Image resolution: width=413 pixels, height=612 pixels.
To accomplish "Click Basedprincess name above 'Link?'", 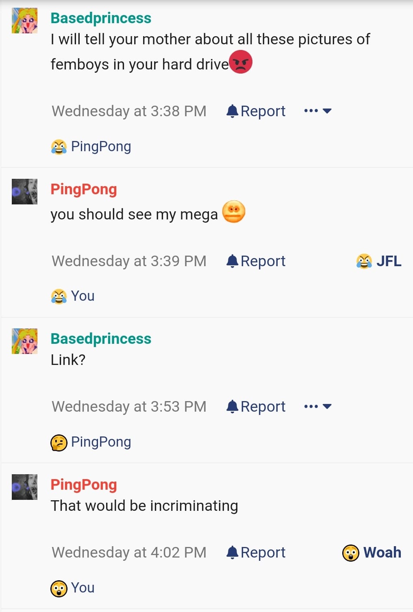I will (x=101, y=339).
